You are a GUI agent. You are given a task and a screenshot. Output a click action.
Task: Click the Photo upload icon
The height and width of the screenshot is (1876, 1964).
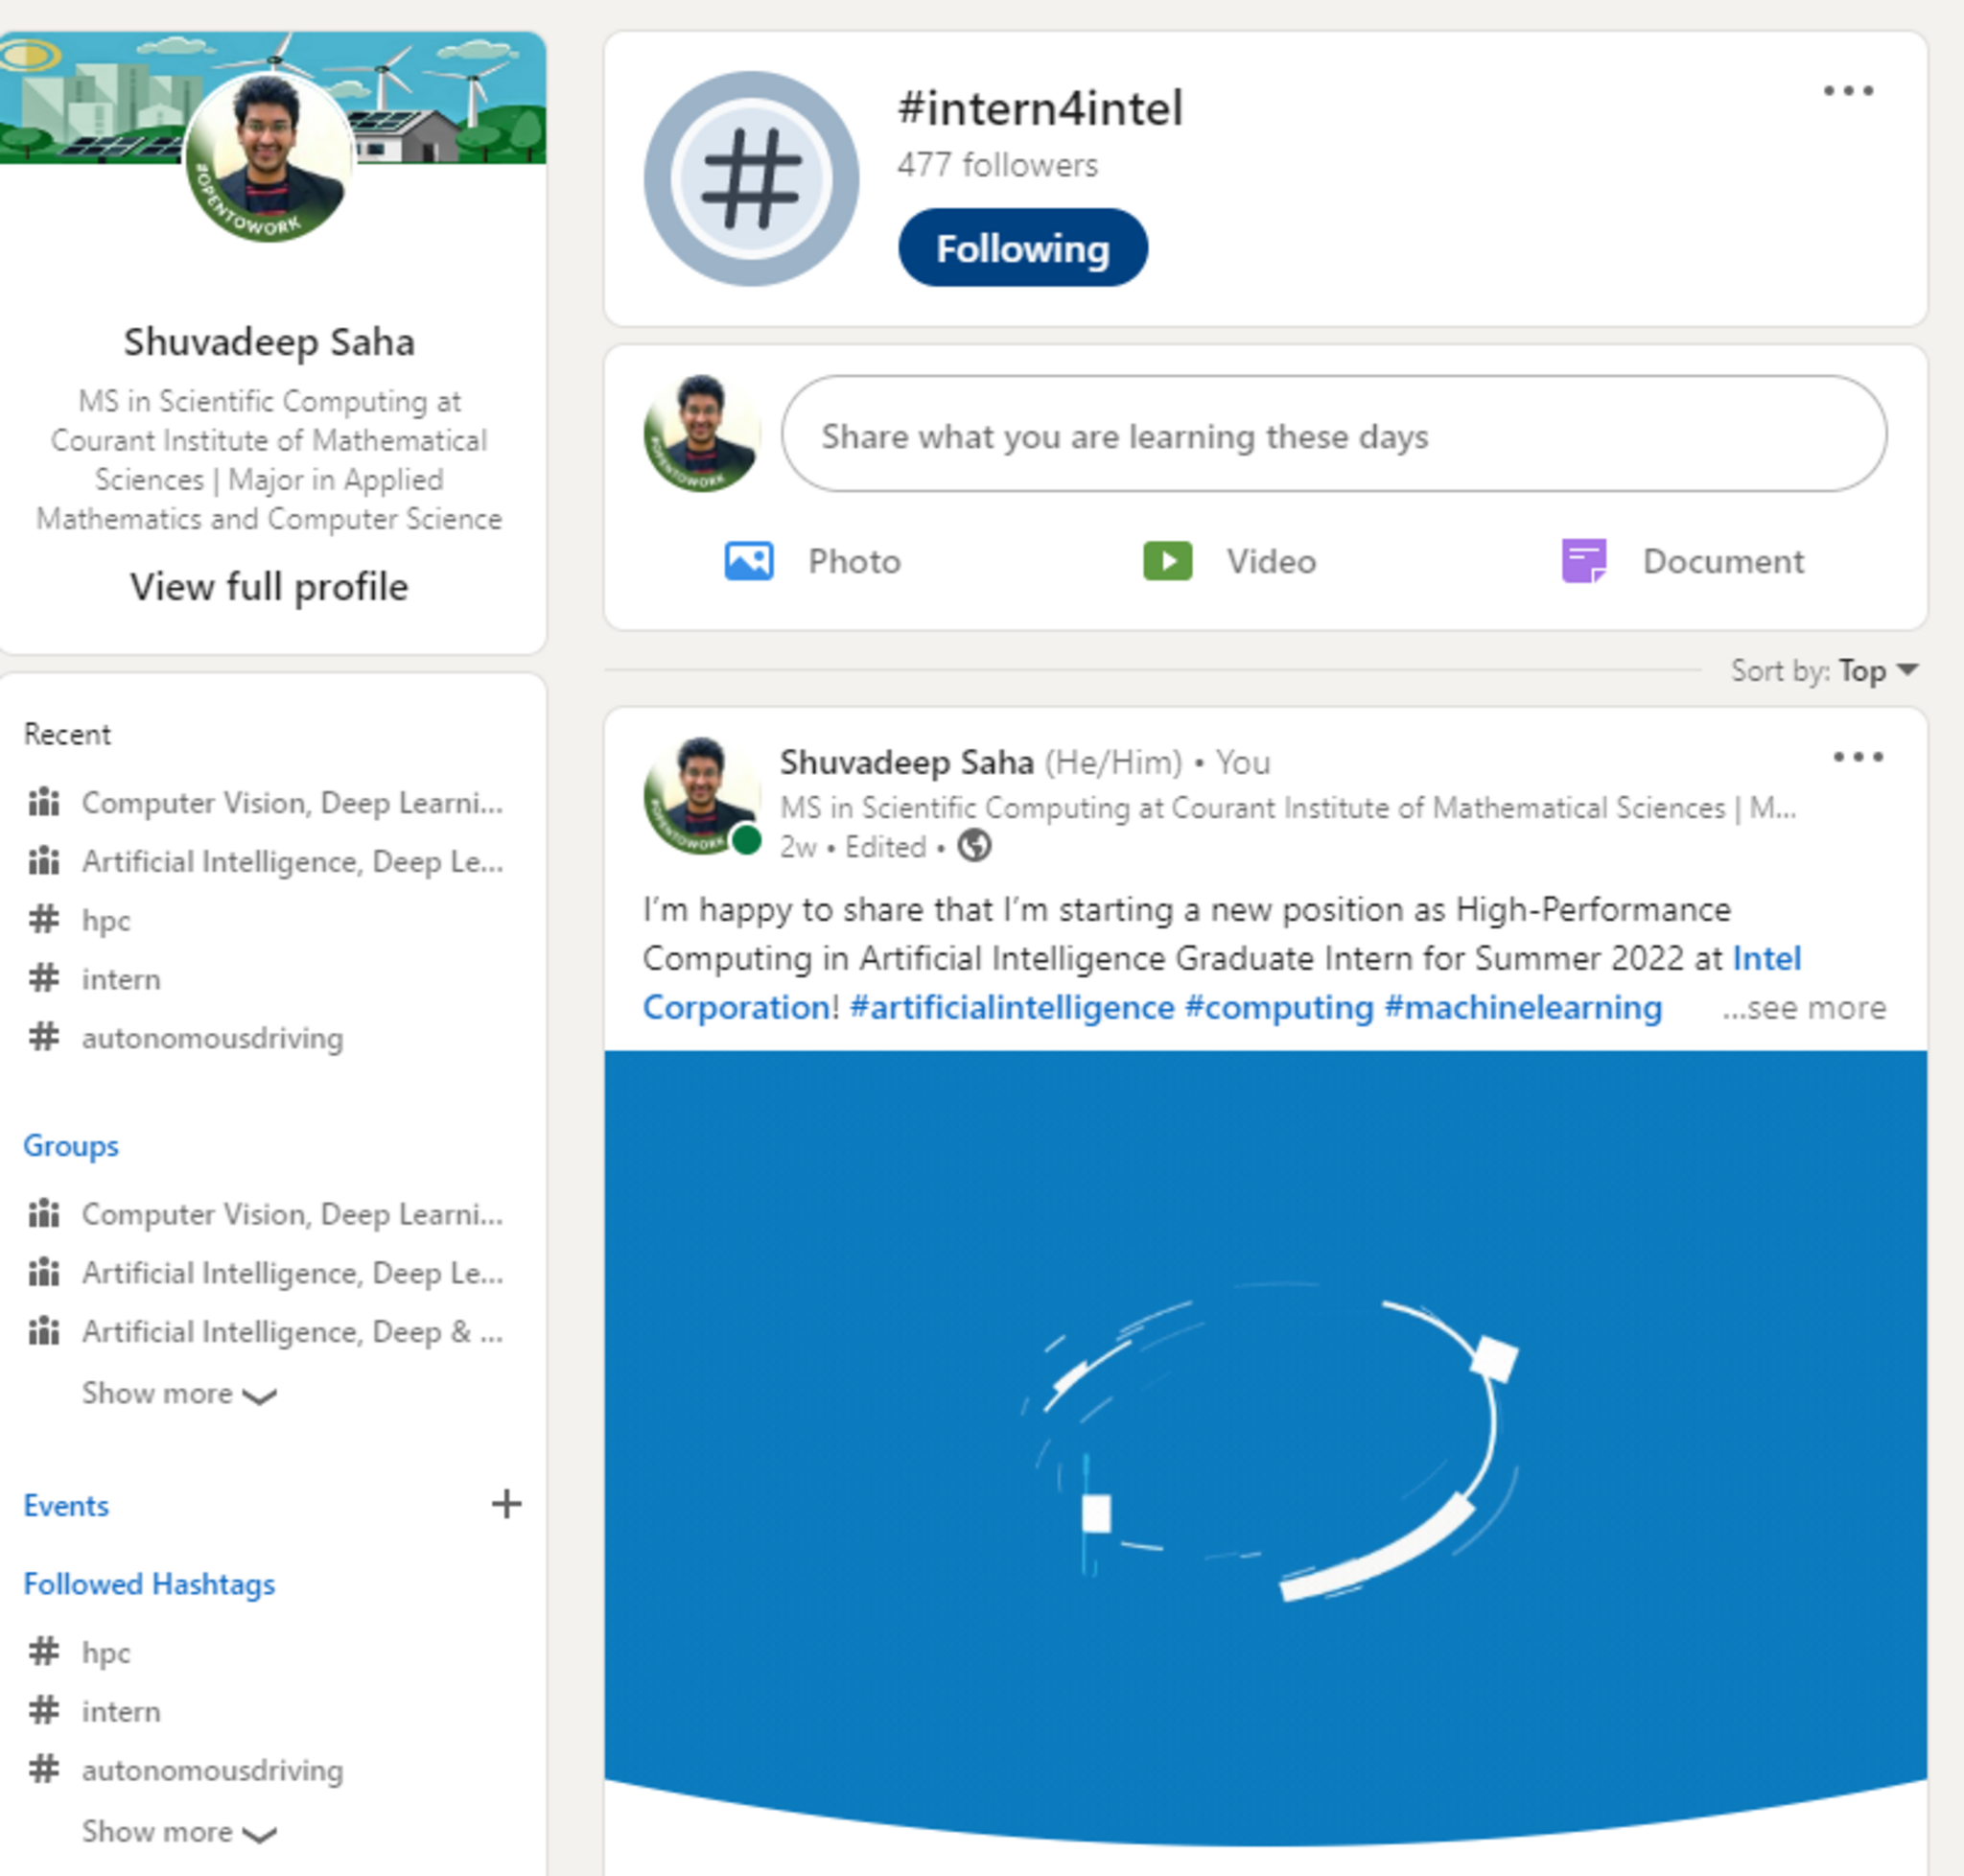(x=748, y=561)
